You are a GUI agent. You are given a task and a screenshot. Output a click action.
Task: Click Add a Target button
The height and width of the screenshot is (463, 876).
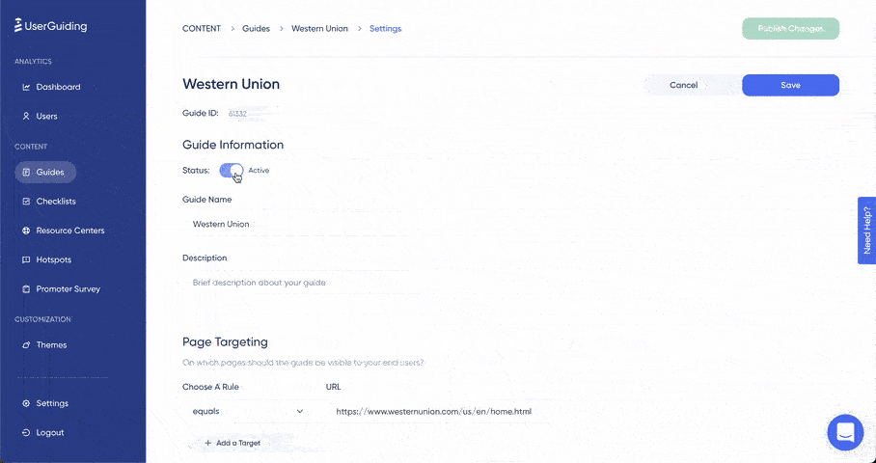pyautogui.click(x=233, y=443)
